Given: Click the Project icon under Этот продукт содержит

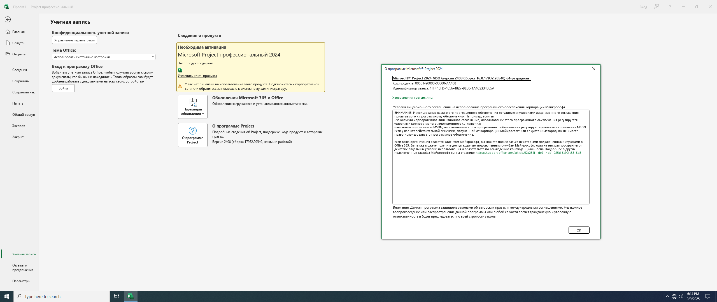Looking at the screenshot, I should [x=180, y=70].
